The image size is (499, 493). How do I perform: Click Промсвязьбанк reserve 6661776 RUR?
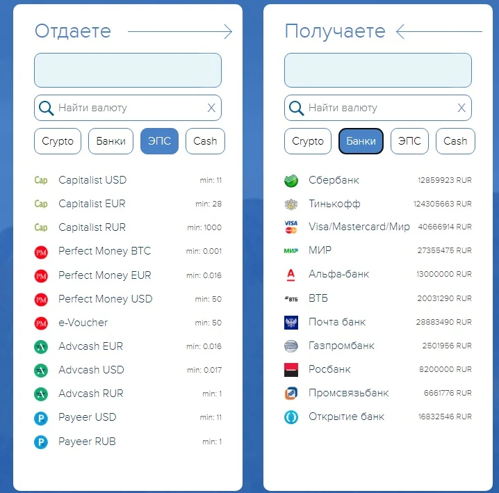pyautogui.click(x=448, y=394)
